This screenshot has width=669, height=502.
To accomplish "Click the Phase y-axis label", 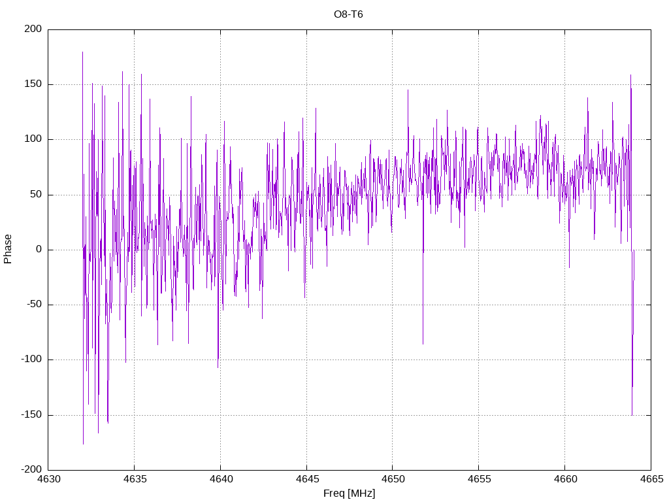I will (x=8, y=249).
